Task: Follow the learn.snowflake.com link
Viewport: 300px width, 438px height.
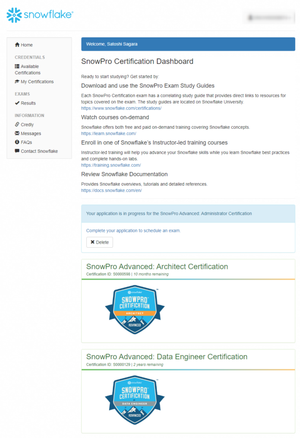Action: [109, 134]
